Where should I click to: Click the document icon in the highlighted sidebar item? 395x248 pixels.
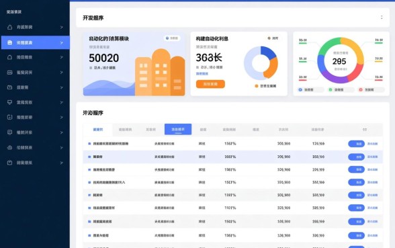9,42
